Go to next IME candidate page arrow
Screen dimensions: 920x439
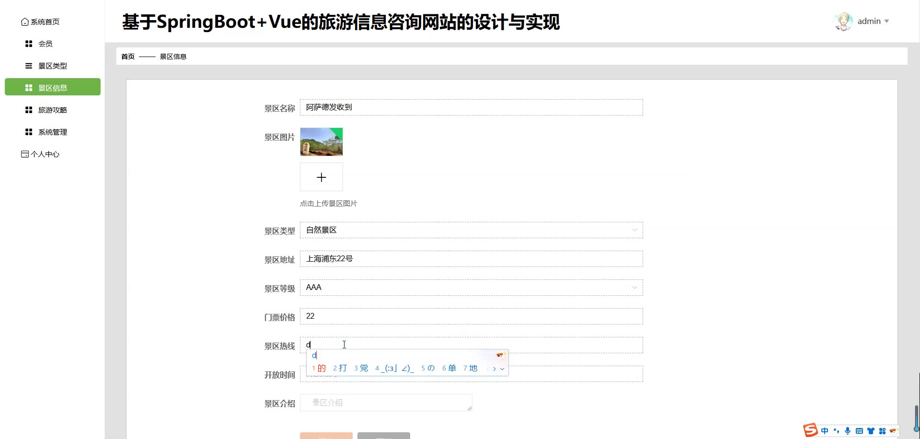point(494,369)
